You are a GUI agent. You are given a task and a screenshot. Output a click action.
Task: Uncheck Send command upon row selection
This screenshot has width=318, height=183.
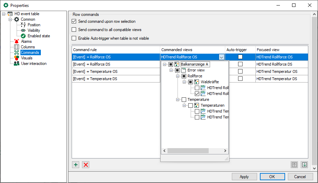[x=74, y=21]
